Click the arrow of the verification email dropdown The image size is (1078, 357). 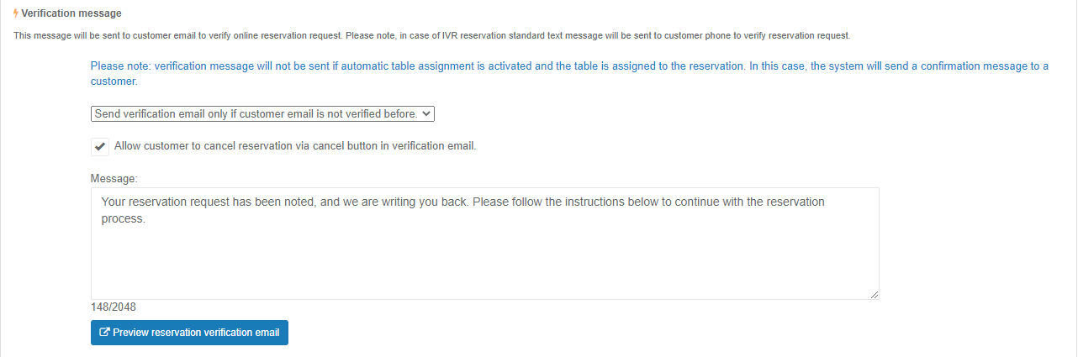(425, 113)
